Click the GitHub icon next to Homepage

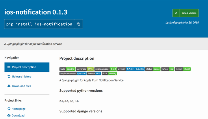[9, 109]
